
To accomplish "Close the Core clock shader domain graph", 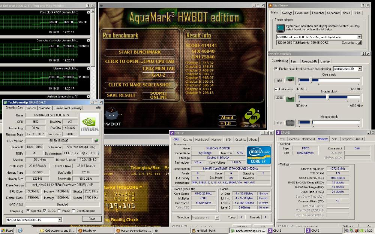I will pyautogui.click(x=88, y=40).
